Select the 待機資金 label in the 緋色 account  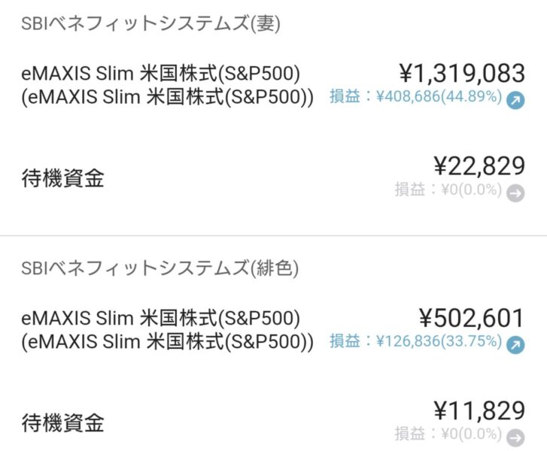point(62,422)
